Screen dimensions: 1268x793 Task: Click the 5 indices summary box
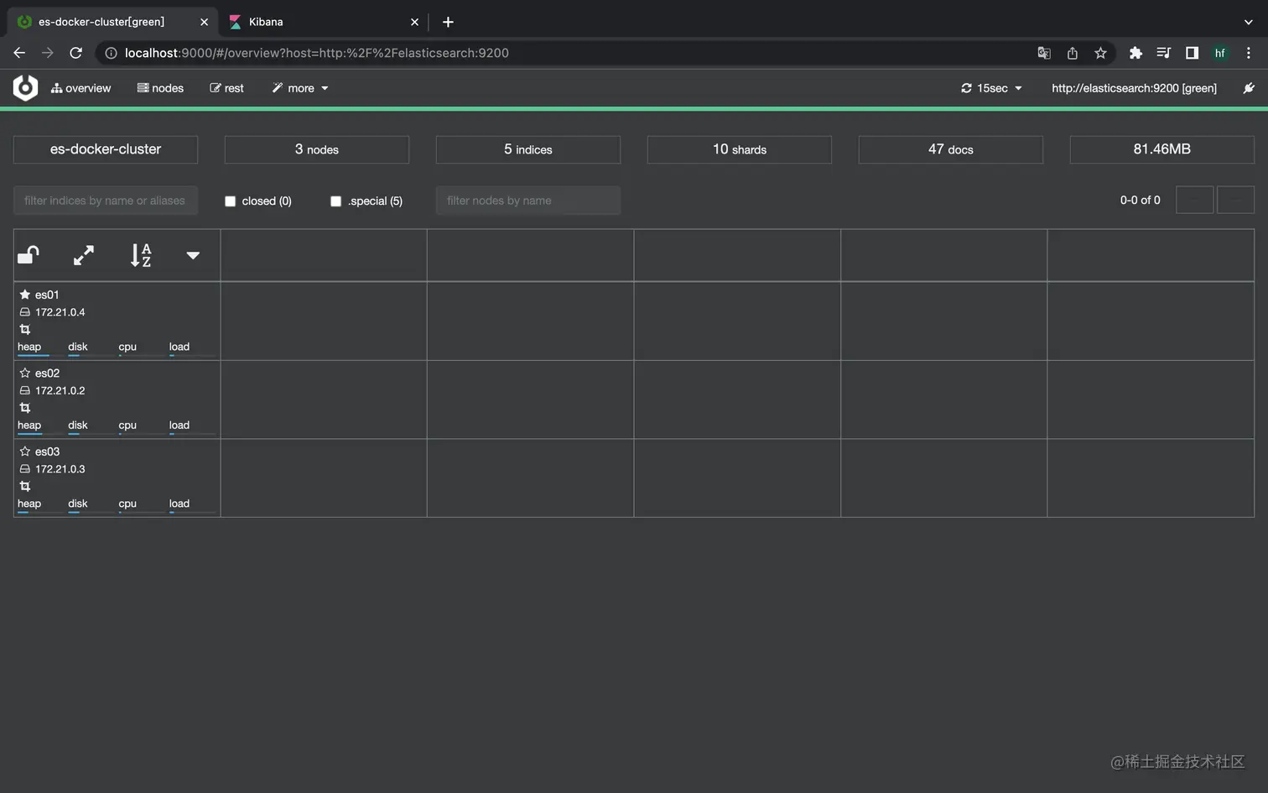528,149
